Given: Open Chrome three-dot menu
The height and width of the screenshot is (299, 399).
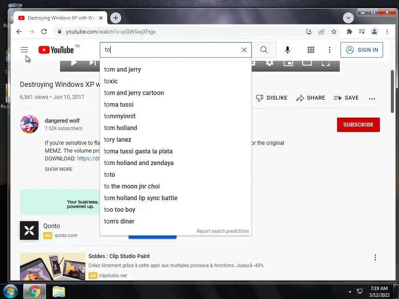Looking at the screenshot, I should (387, 32).
